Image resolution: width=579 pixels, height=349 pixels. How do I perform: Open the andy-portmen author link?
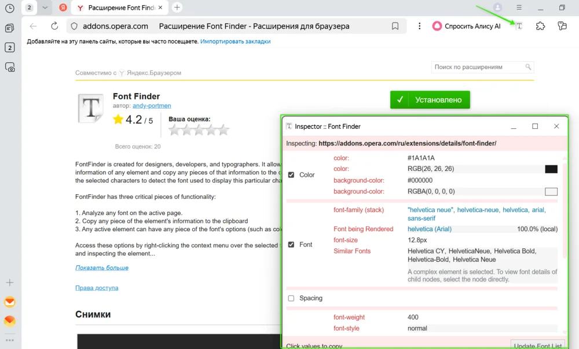pos(152,106)
